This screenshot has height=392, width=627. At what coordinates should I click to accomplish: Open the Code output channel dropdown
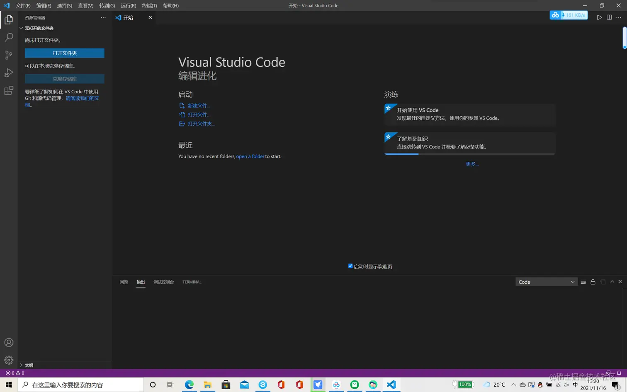tap(547, 282)
